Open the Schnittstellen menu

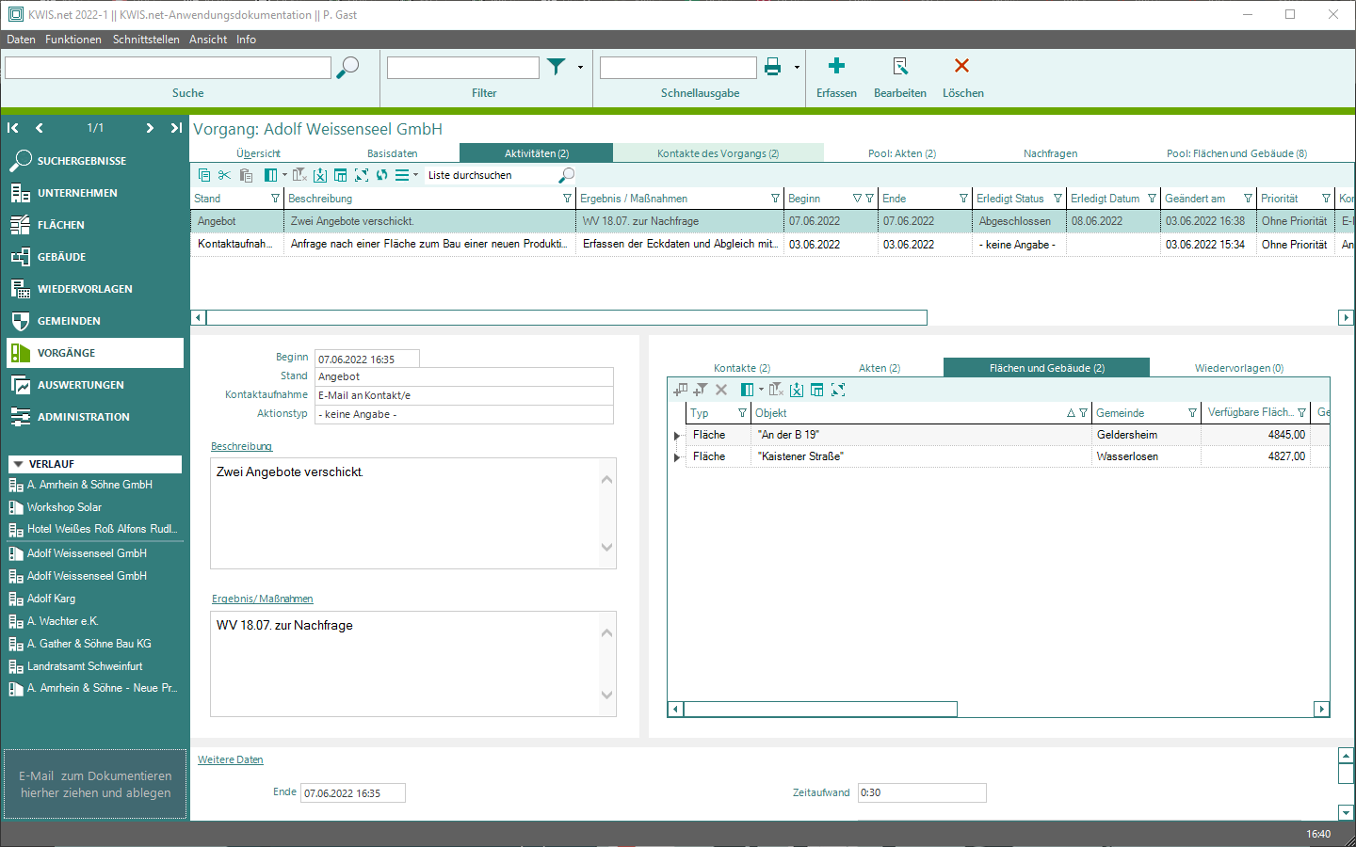click(146, 40)
